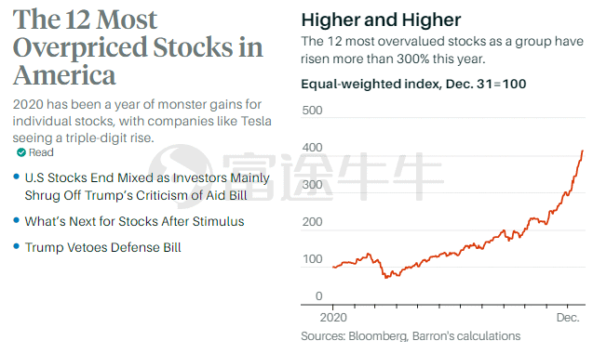Click the 100 gridline value label

(313, 259)
